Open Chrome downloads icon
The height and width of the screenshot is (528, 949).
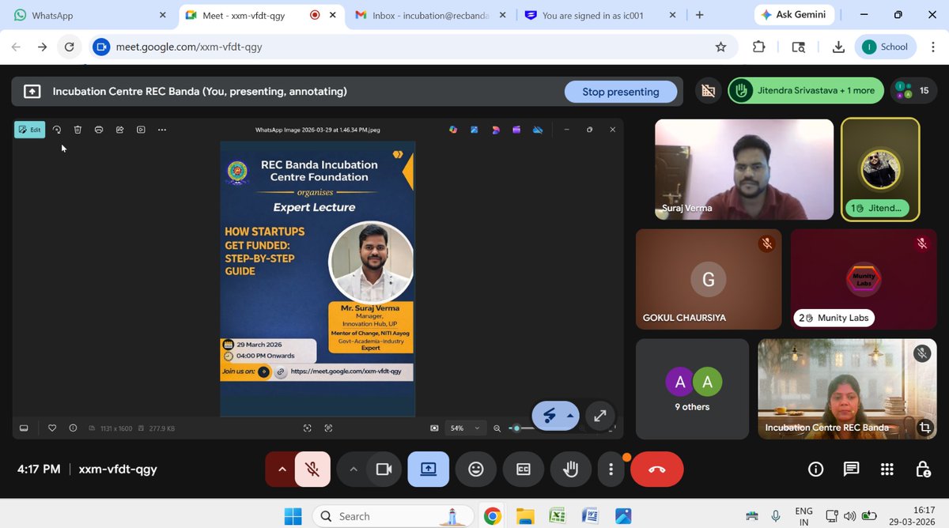point(838,47)
